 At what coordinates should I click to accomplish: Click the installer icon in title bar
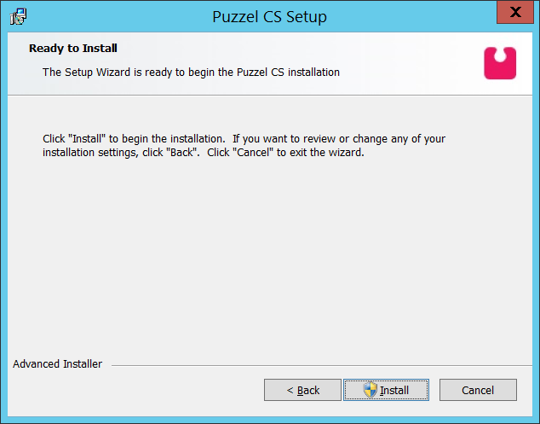17,16
